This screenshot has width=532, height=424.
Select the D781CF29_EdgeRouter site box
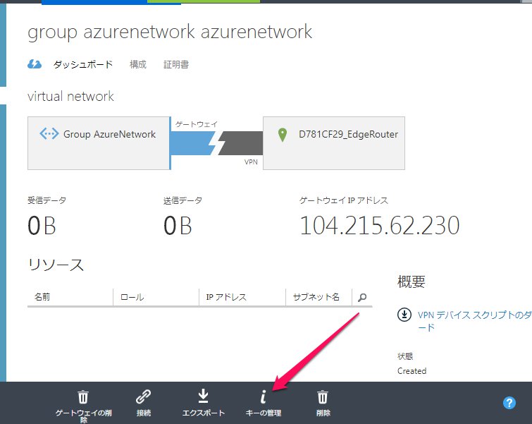pos(334,143)
